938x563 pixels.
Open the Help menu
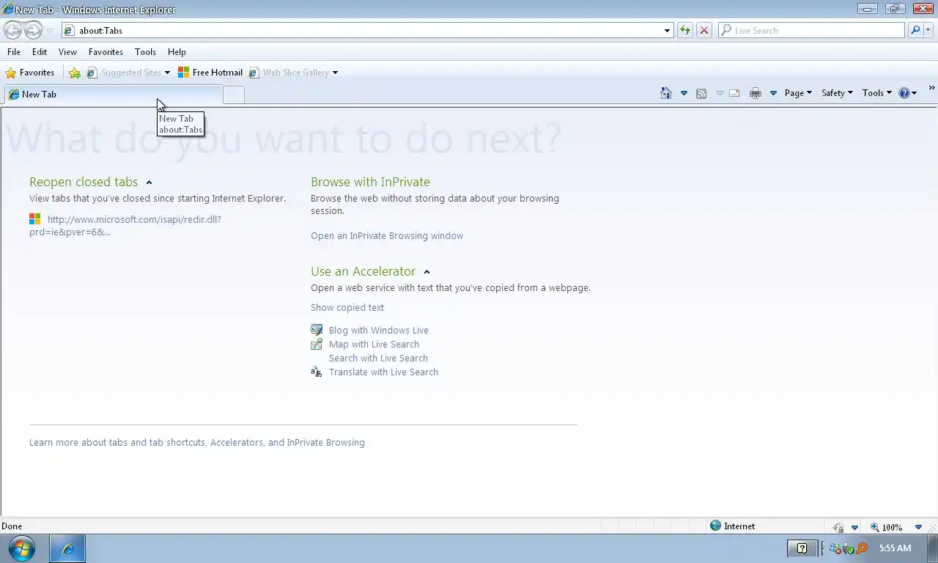tap(177, 52)
